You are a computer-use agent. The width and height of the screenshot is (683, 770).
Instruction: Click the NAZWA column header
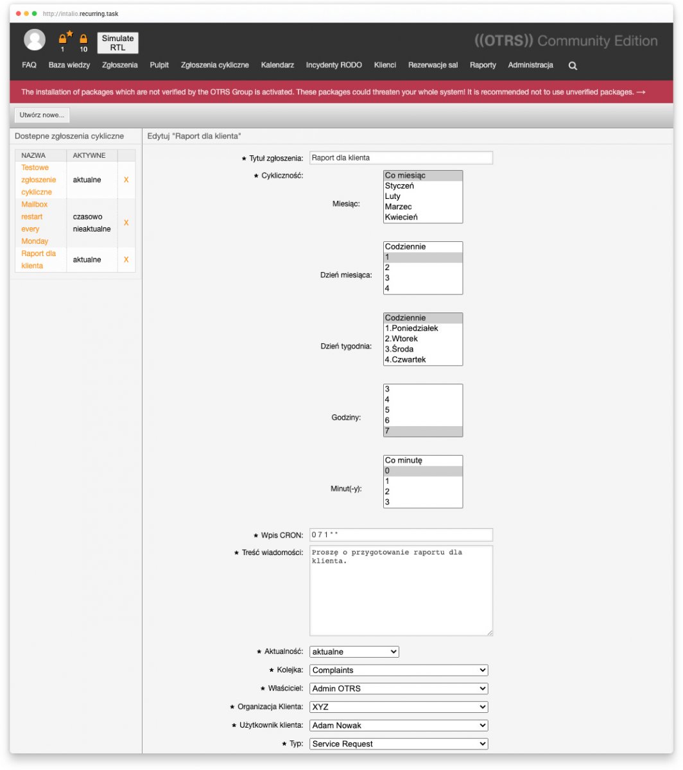[x=41, y=155]
